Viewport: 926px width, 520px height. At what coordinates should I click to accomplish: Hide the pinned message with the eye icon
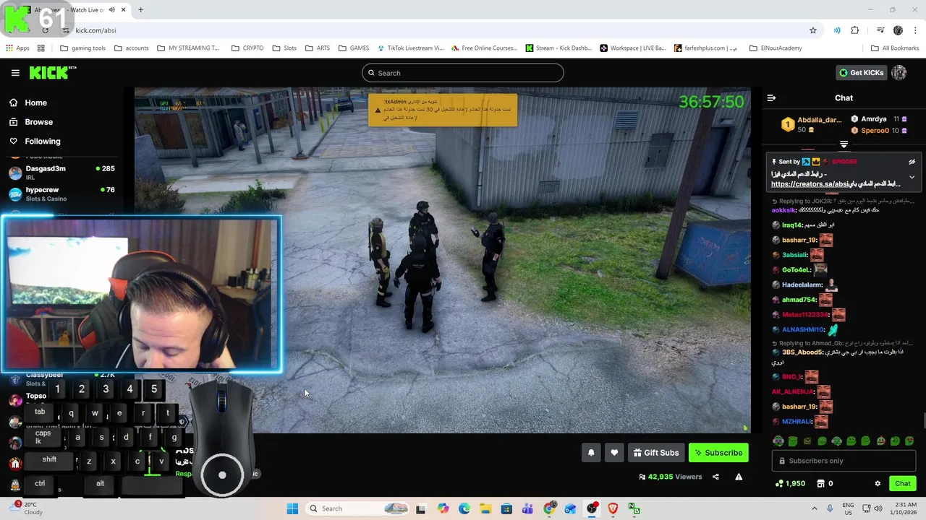[912, 162]
